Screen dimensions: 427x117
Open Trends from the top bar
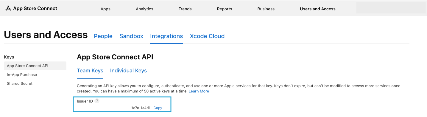point(185,9)
